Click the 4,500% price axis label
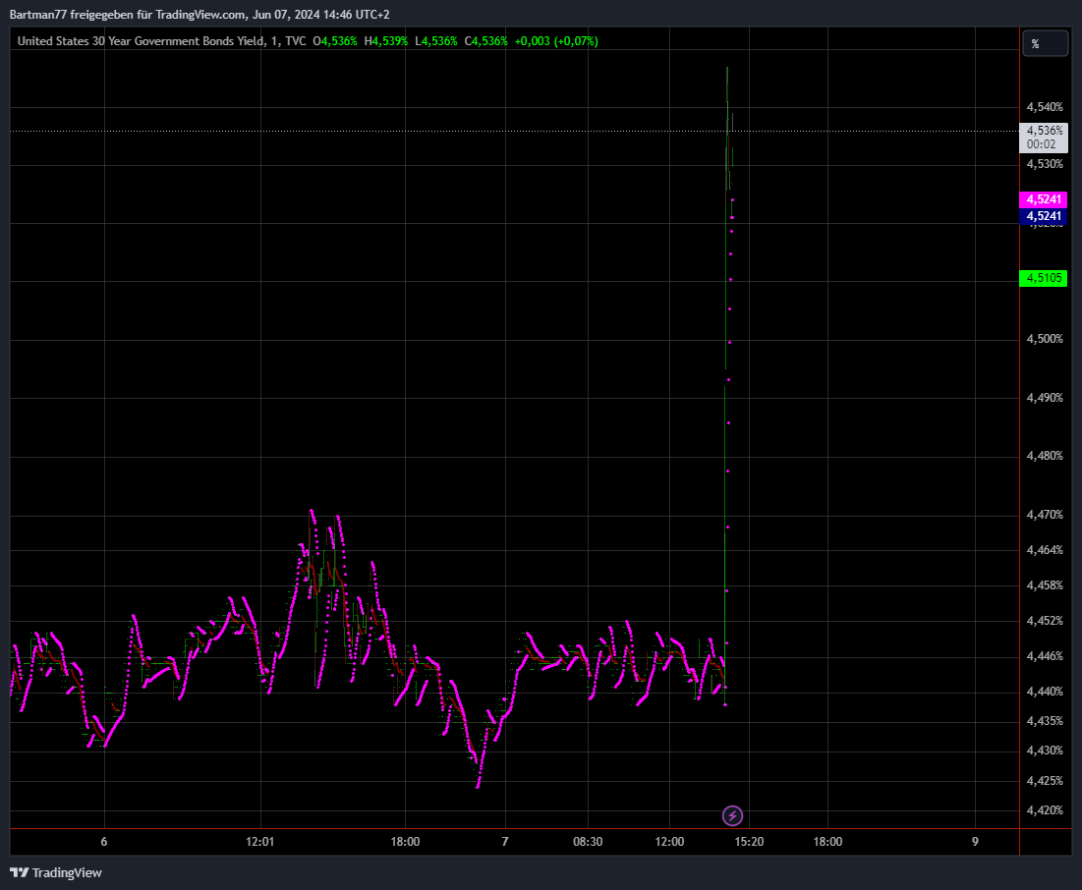Image resolution: width=1082 pixels, height=890 pixels. [1045, 339]
